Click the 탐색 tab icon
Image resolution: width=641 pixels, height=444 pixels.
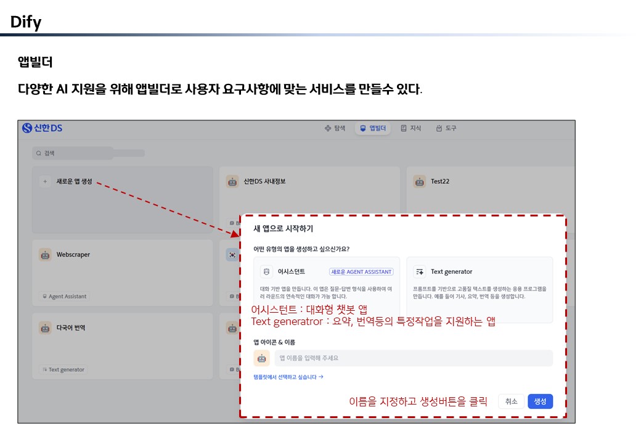[x=328, y=128]
